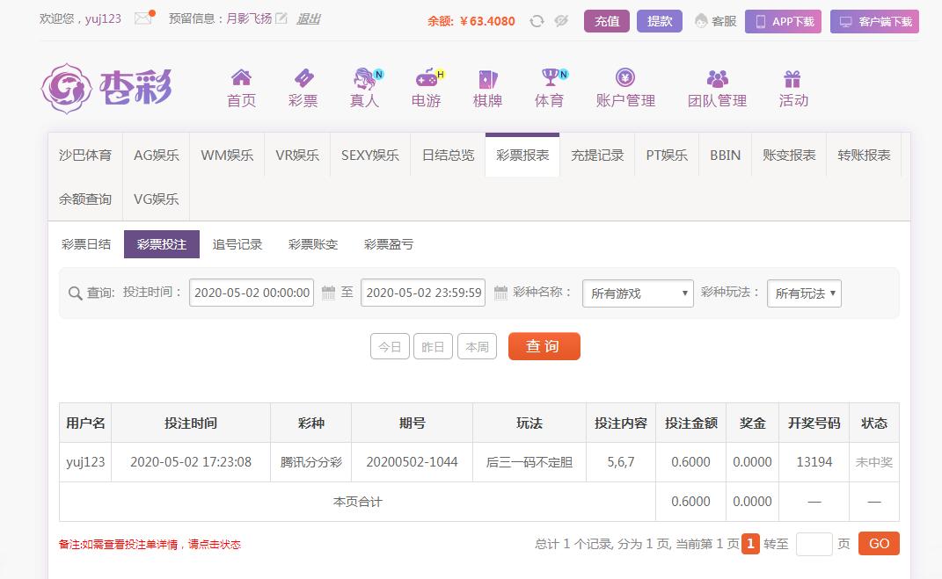
Task: Click the 客户端下载 button
Action: [874, 22]
